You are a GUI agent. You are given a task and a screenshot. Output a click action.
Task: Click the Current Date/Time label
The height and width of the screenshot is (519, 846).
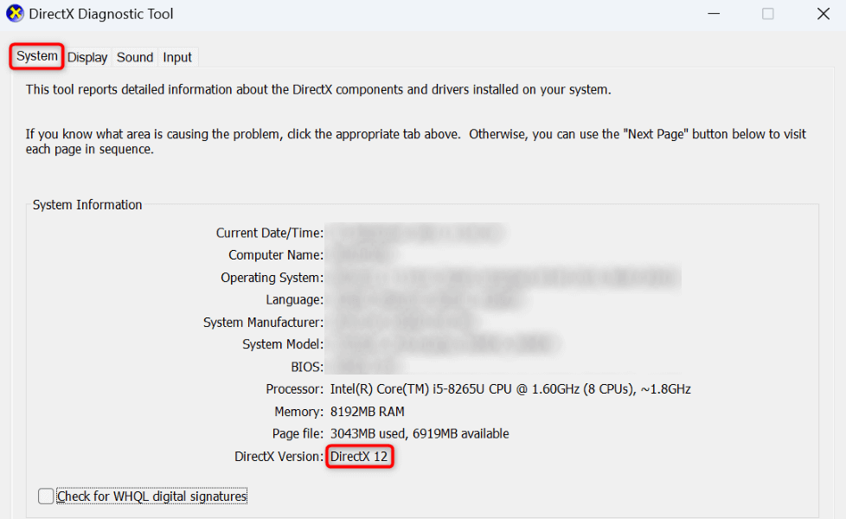(x=270, y=233)
